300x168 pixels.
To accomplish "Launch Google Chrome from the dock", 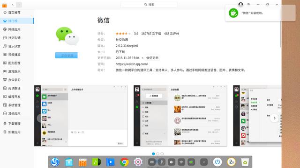I will point(124,162).
